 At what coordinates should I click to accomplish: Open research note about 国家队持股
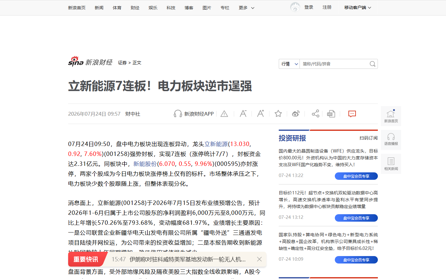(x=328, y=241)
